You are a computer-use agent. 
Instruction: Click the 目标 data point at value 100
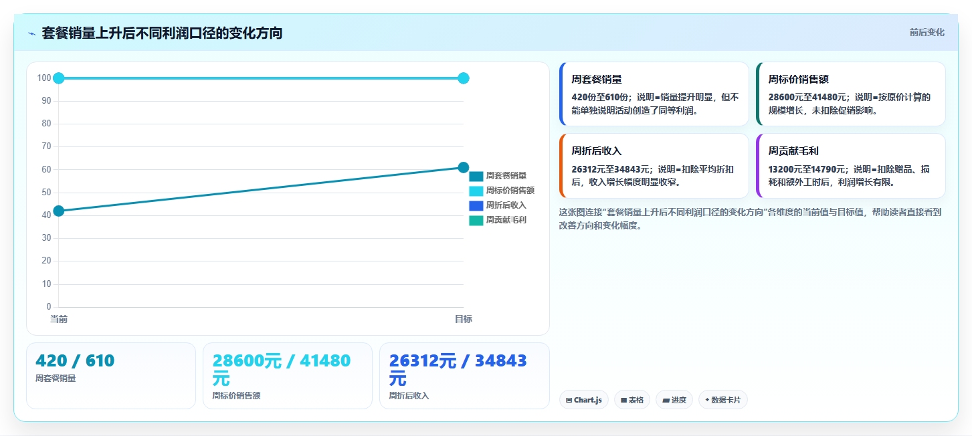pos(464,78)
